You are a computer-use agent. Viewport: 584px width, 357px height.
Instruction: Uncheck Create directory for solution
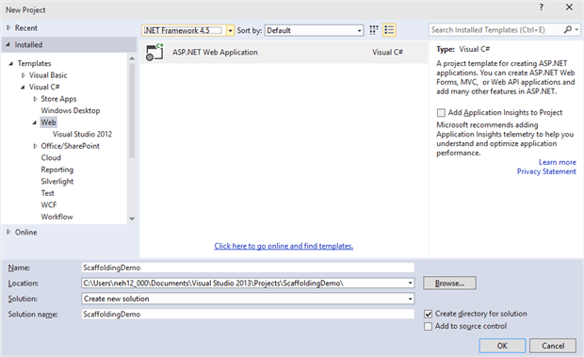point(429,314)
